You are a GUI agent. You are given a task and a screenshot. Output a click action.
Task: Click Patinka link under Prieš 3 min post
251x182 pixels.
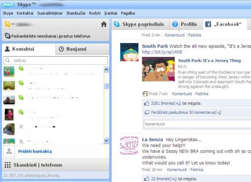[194, 35]
